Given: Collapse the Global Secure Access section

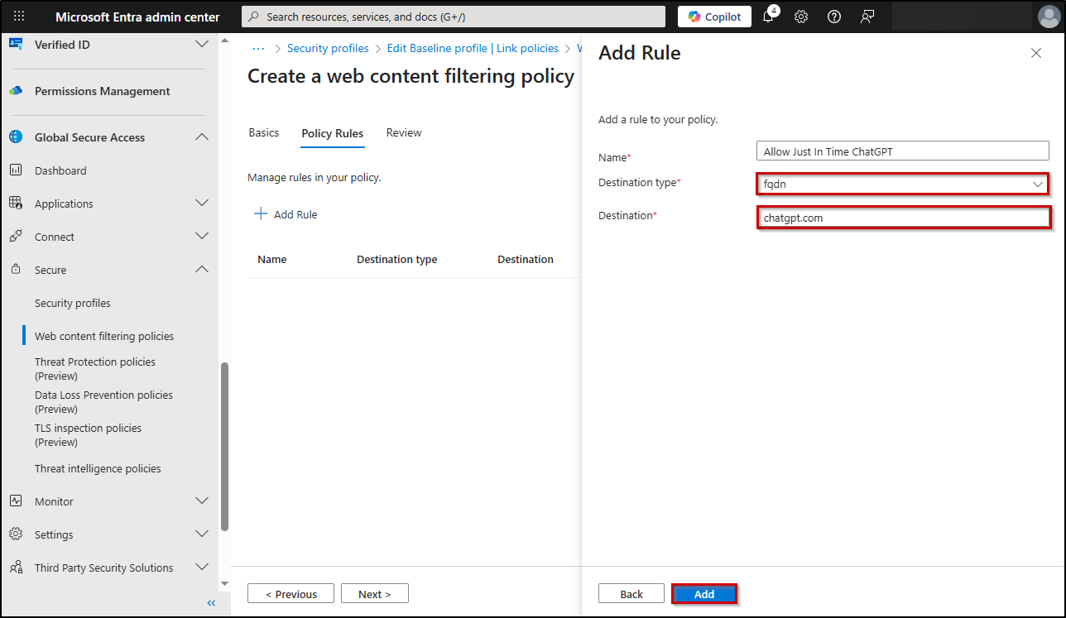Looking at the screenshot, I should 201,137.
